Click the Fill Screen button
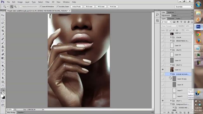 [x=101, y=7]
